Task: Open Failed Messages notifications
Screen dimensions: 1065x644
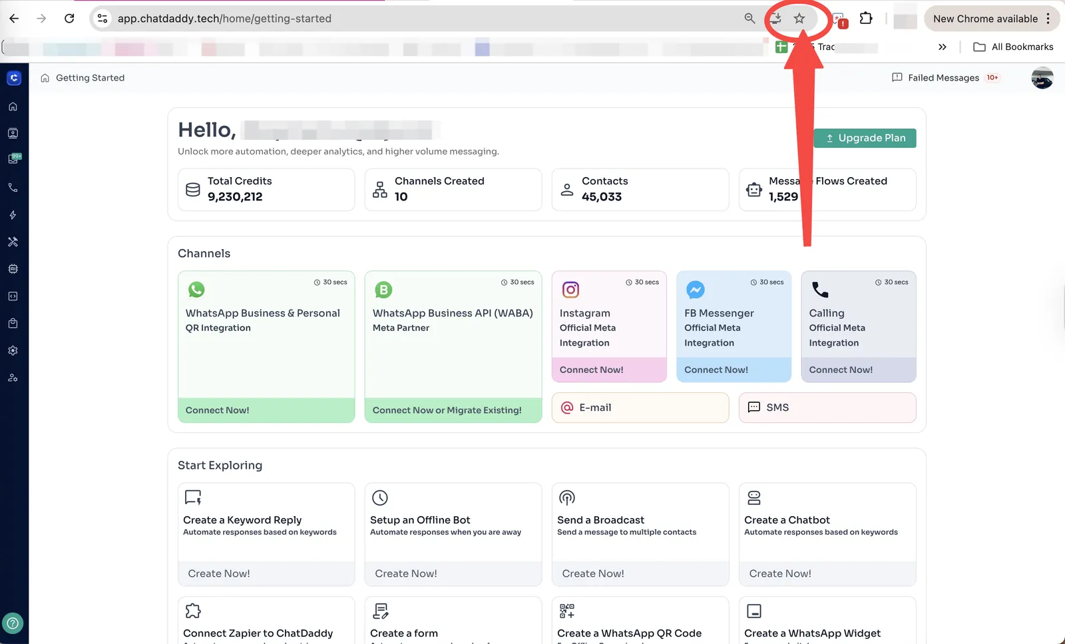Action: [x=944, y=78]
